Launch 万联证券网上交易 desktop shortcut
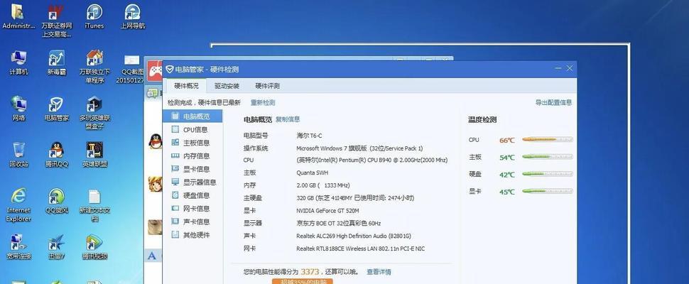Viewport: 689px width, 284px height. coord(56,20)
